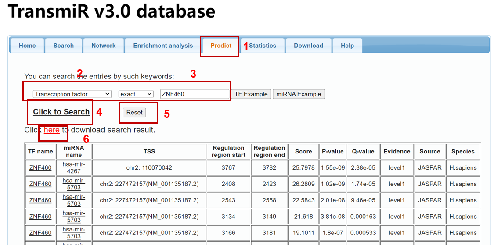494x245 pixels.
Task: Open the Network tab
Action: click(x=103, y=46)
